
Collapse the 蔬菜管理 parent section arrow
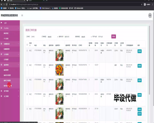click(x=18, y=65)
